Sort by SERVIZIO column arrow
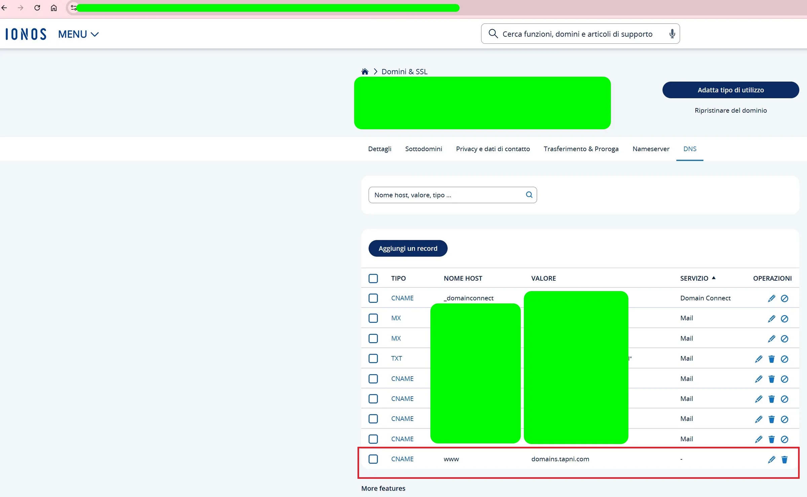This screenshot has width=807, height=497. pyautogui.click(x=714, y=278)
